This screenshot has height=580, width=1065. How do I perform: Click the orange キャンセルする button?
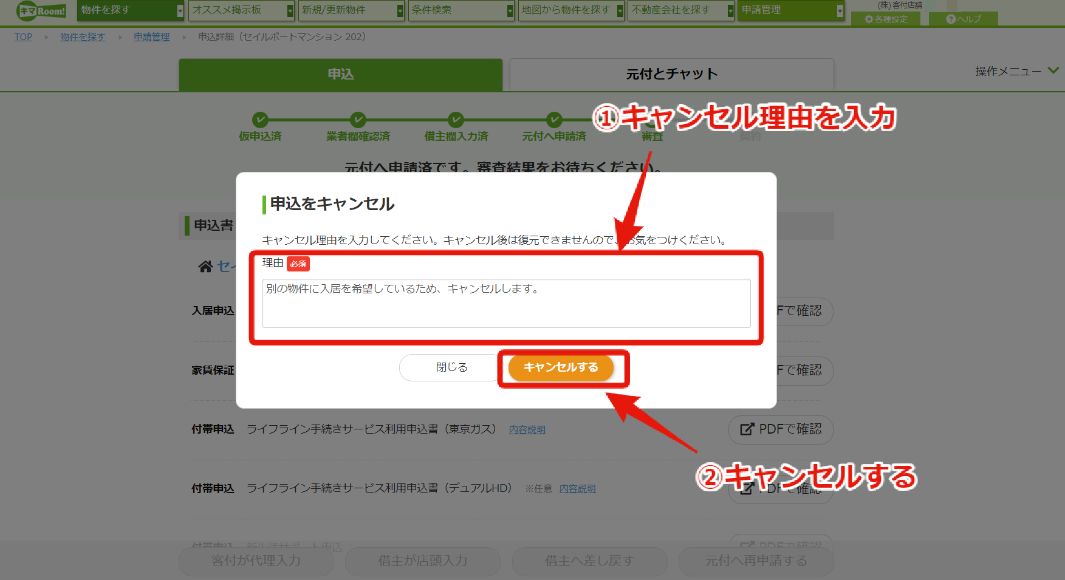pos(561,367)
